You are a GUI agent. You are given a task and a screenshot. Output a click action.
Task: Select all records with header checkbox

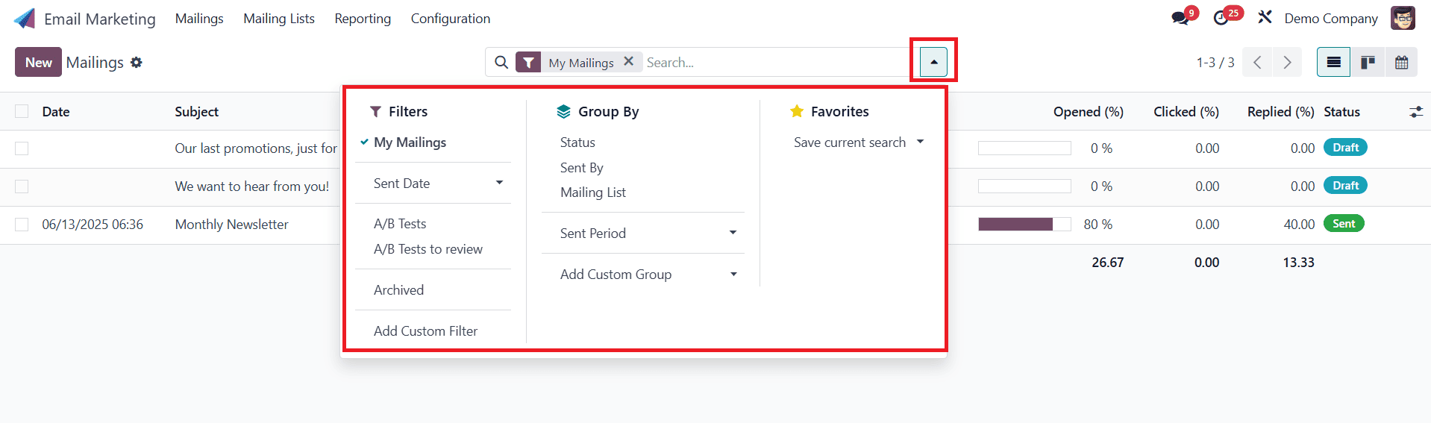(22, 111)
